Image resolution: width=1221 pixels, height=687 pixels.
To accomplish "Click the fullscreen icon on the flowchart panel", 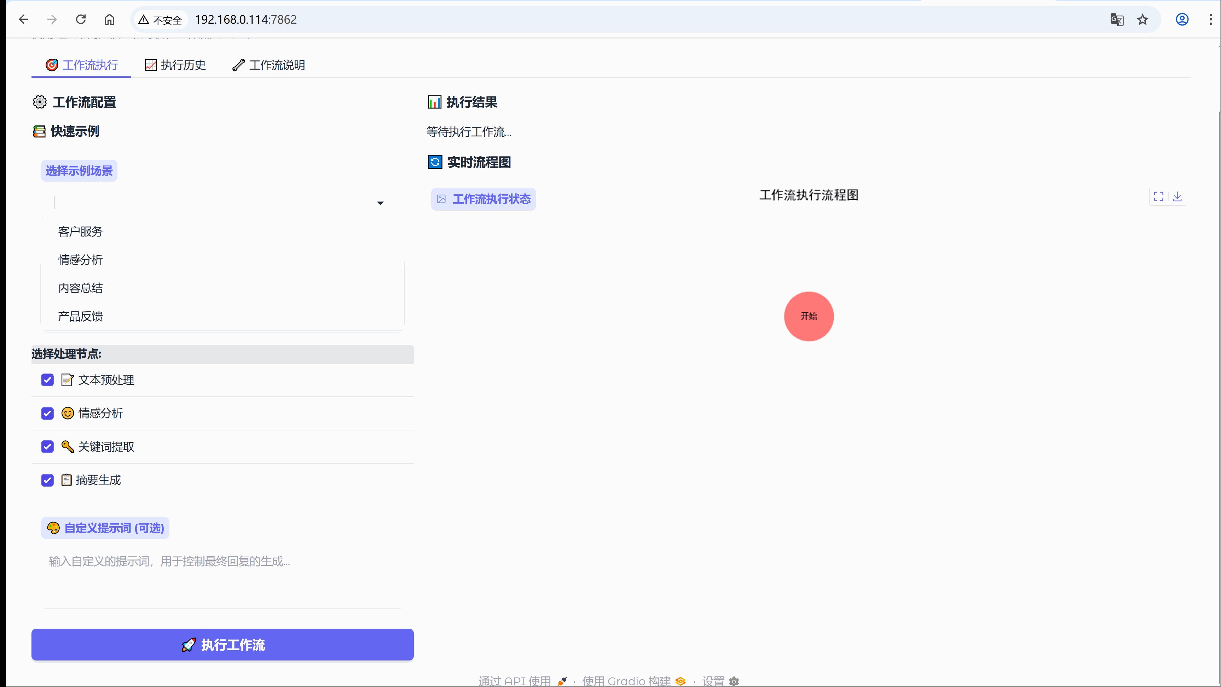I will click(x=1158, y=196).
